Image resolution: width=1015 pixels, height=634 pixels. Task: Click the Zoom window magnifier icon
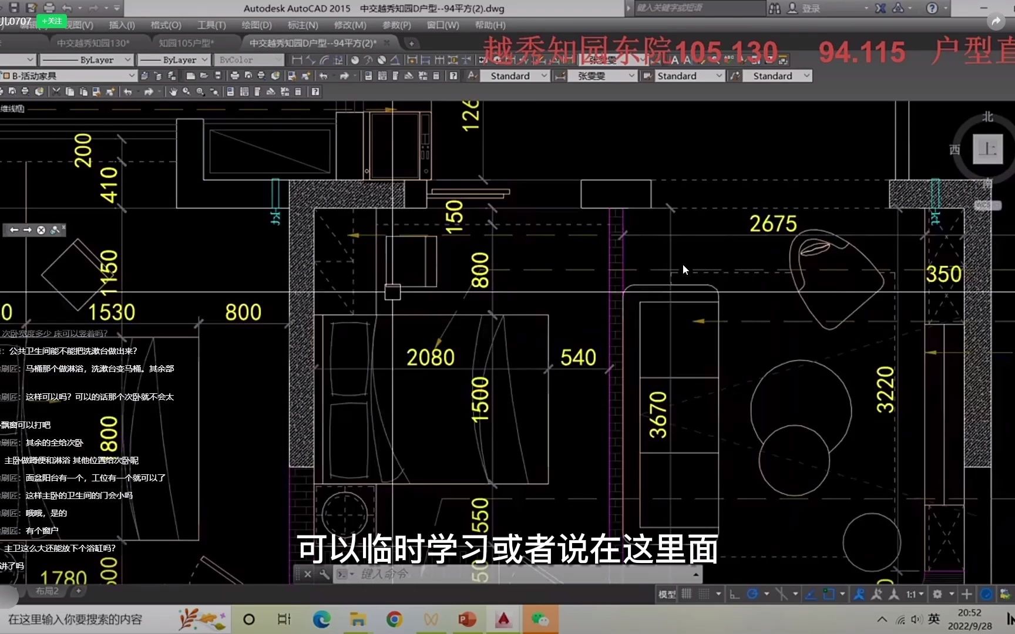click(200, 92)
